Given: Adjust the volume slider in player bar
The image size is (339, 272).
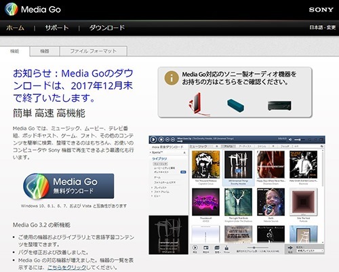Looking at the screenshot, I should coord(300,140).
